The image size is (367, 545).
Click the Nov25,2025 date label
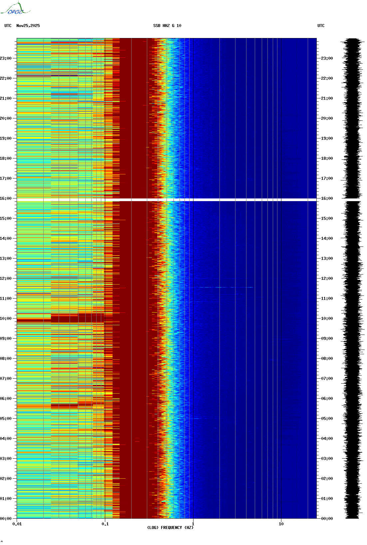tap(28, 26)
